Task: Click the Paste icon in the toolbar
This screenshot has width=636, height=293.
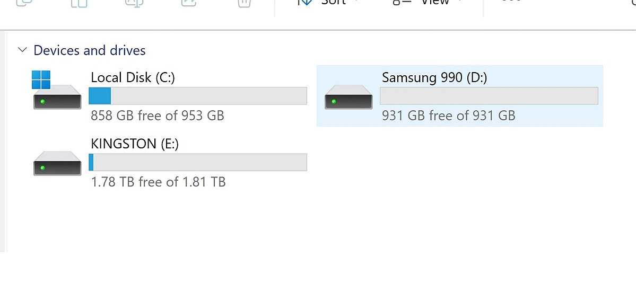Action: (x=79, y=3)
